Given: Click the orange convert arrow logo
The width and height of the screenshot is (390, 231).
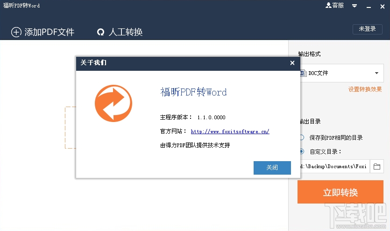Looking at the screenshot, I should tap(113, 103).
